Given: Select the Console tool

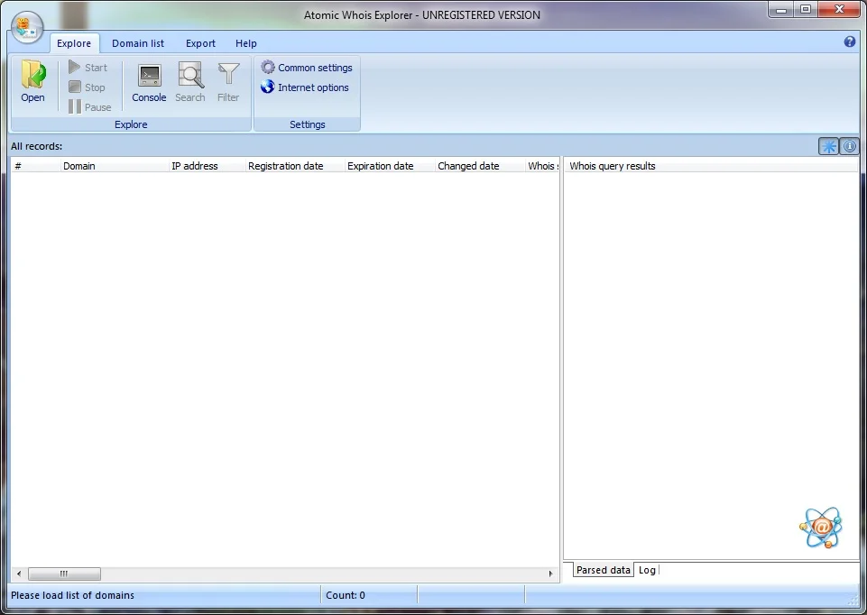Looking at the screenshot, I should point(148,81).
